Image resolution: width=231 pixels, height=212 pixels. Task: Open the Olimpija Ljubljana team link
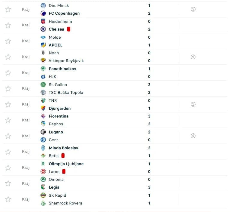tap(66, 164)
